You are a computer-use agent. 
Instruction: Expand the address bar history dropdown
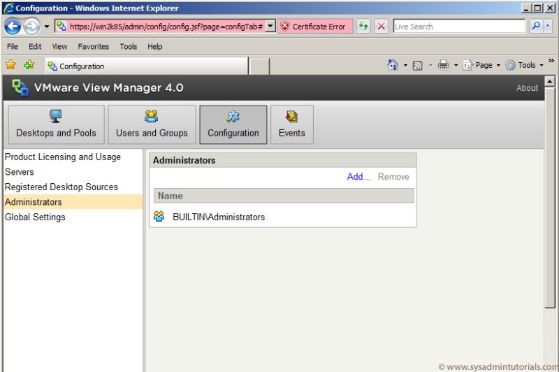click(x=271, y=27)
